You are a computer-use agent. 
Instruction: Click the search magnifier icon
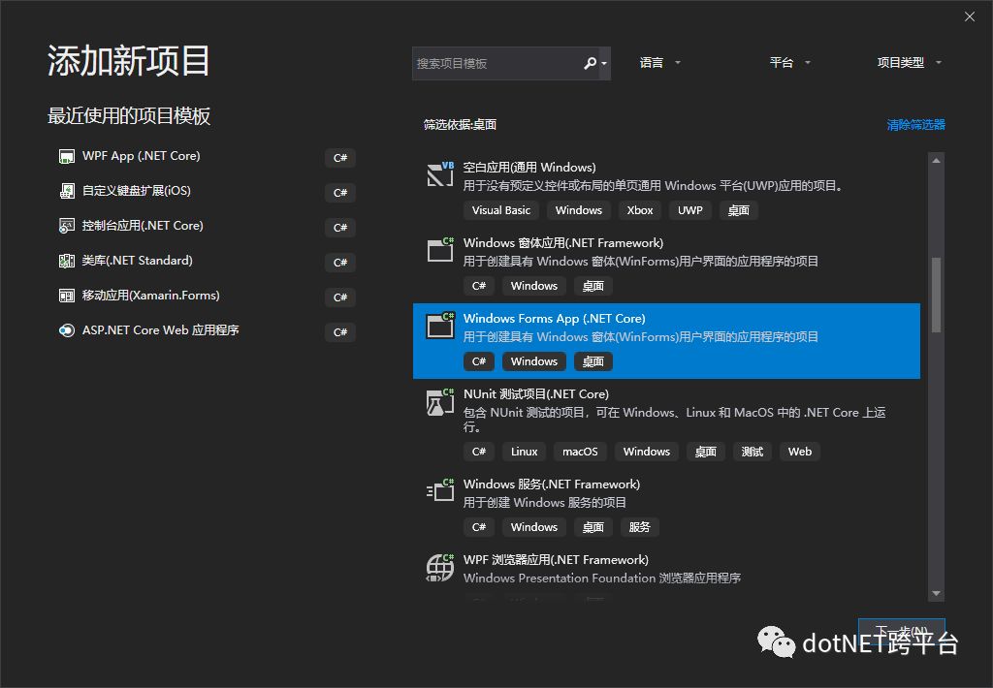pos(590,63)
